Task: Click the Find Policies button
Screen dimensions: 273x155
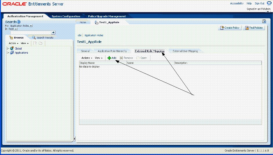Action: pyautogui.click(x=254, y=28)
